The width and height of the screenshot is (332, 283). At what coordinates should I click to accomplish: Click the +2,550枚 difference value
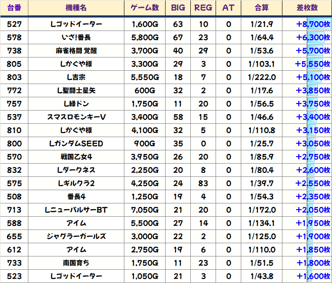coord(313,184)
